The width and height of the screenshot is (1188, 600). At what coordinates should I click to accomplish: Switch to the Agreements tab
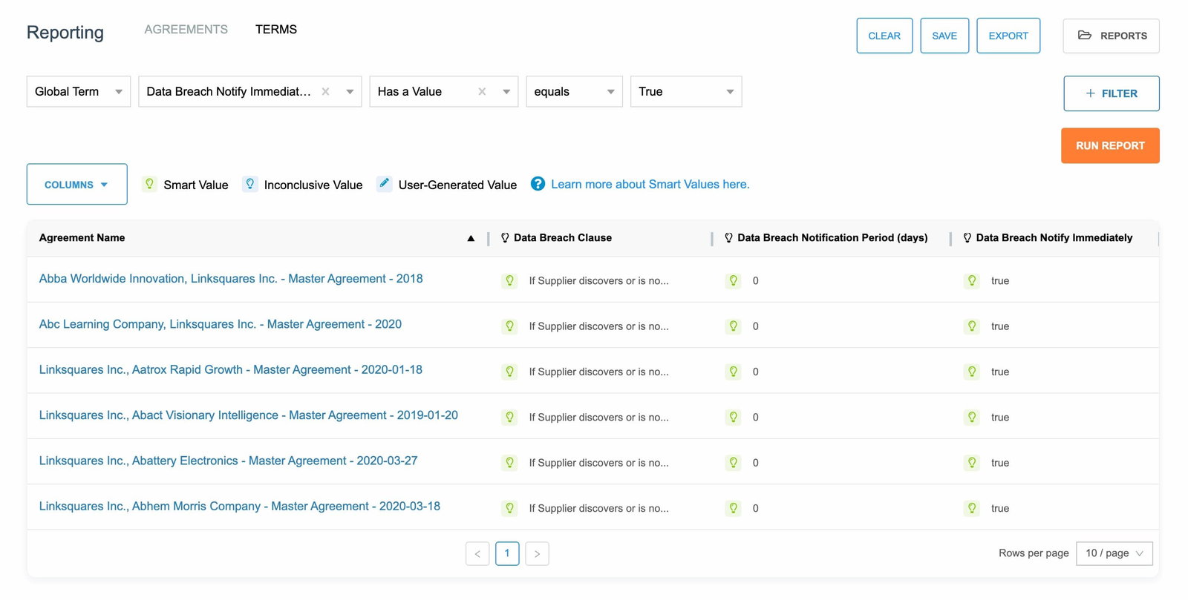click(x=186, y=30)
